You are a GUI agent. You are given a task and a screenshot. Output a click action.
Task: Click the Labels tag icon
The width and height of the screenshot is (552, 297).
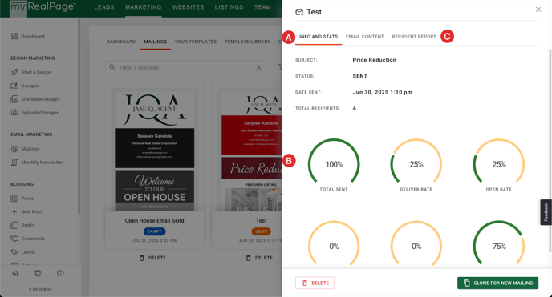click(x=14, y=251)
